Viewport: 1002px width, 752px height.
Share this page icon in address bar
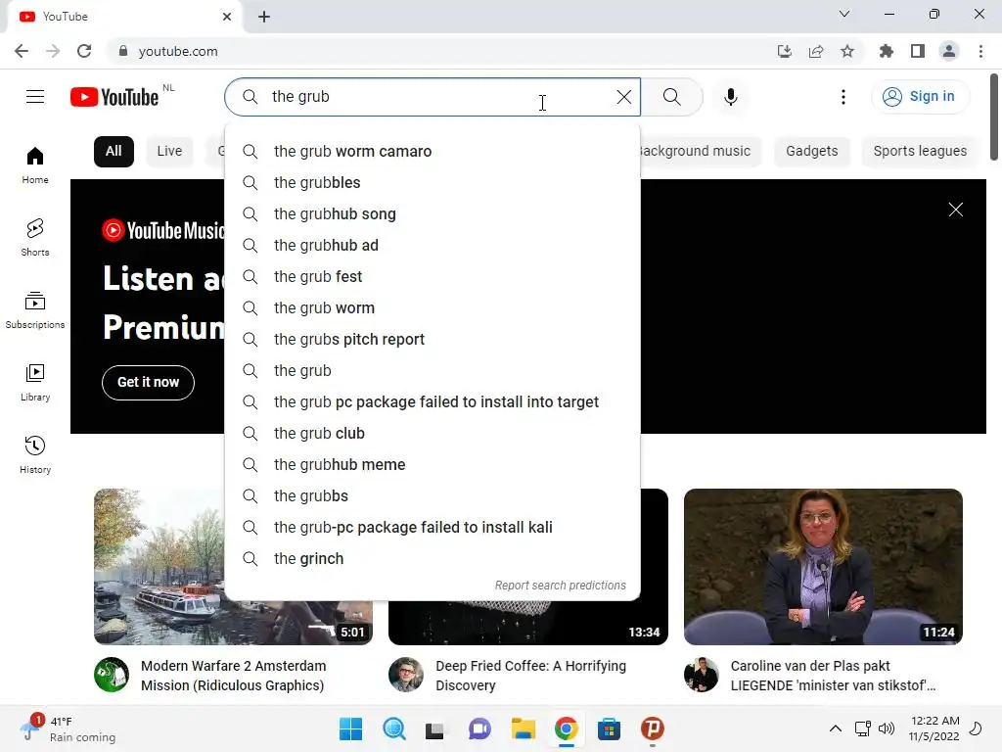pos(816,51)
